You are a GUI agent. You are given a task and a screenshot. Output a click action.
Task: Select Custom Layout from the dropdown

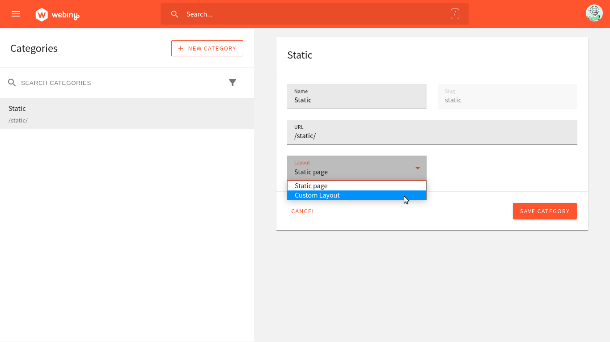(x=317, y=195)
